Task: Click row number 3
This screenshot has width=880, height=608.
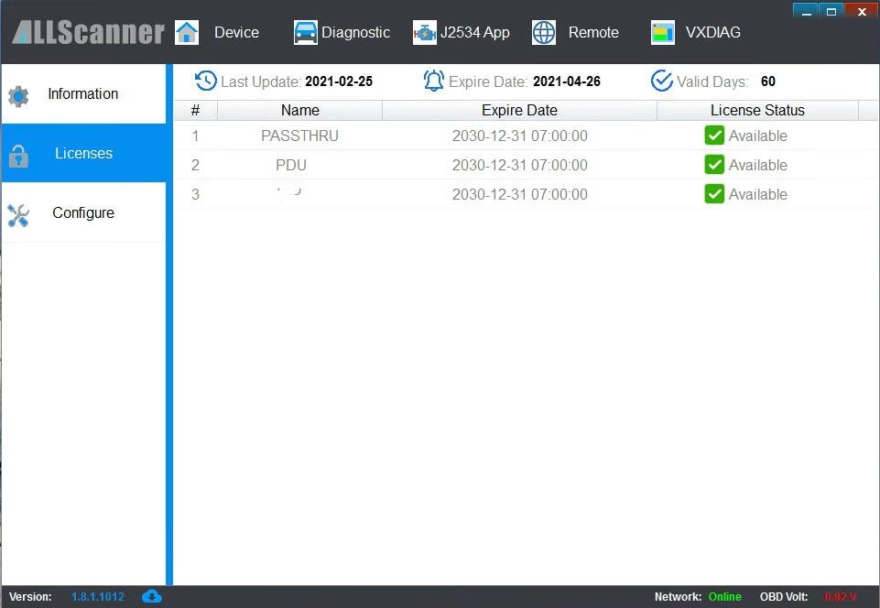Action: point(195,194)
